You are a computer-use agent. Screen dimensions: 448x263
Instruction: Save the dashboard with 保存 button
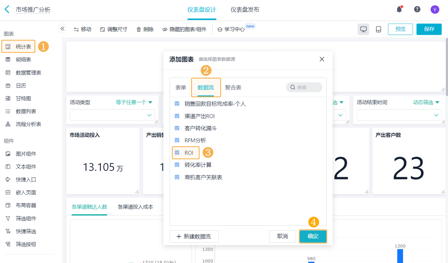(429, 29)
